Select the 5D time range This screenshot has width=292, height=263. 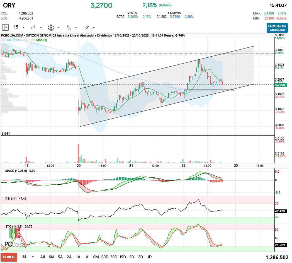point(132,257)
